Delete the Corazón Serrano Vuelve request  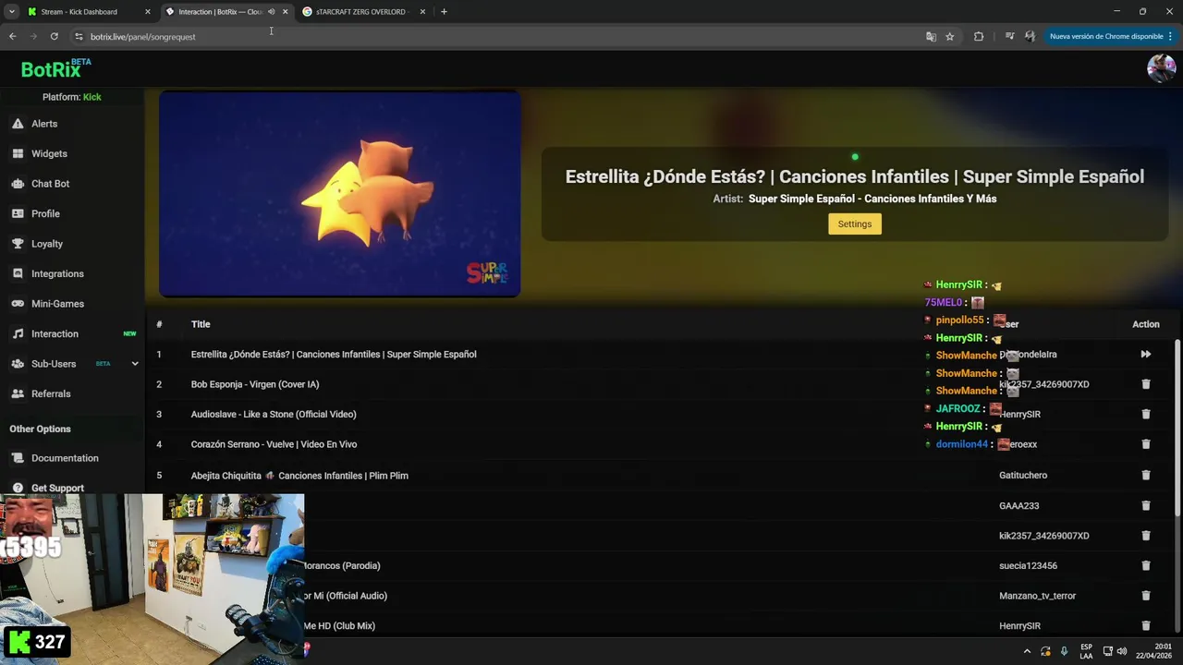coord(1145,444)
